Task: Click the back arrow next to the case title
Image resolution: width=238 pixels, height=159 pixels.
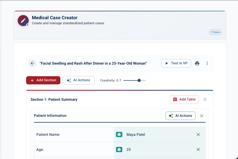Action: pyautogui.click(x=32, y=63)
